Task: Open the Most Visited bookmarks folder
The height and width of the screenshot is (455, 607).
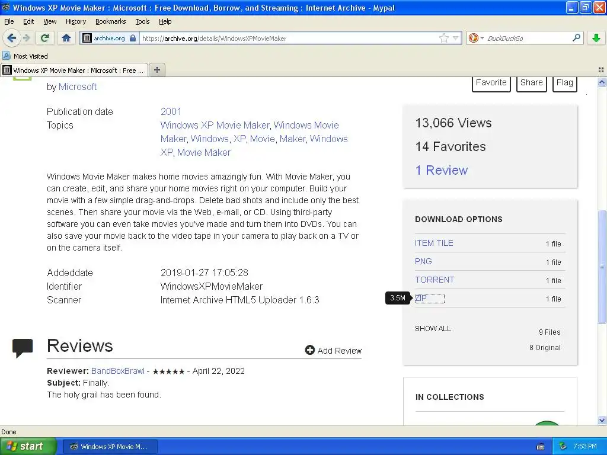Action: [25, 56]
